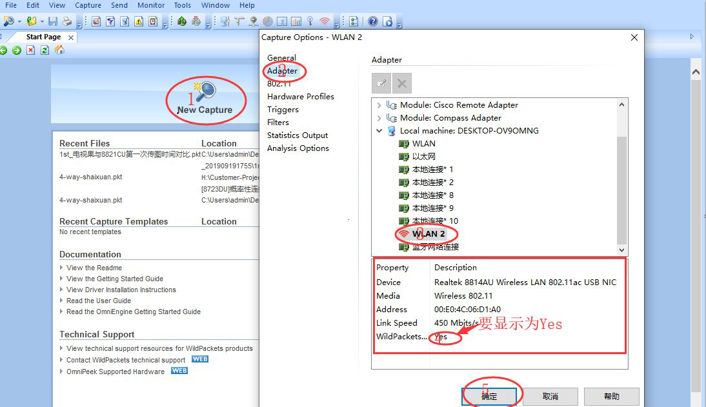Click the sigma summary statistics icon
The width and height of the screenshot is (706, 407).
pos(282,21)
